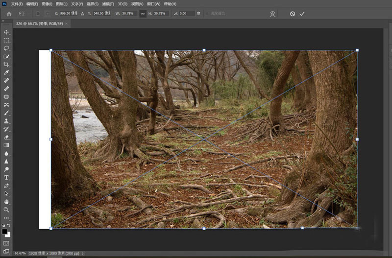
Task: Close the 326 document tab
Action: (x=67, y=23)
